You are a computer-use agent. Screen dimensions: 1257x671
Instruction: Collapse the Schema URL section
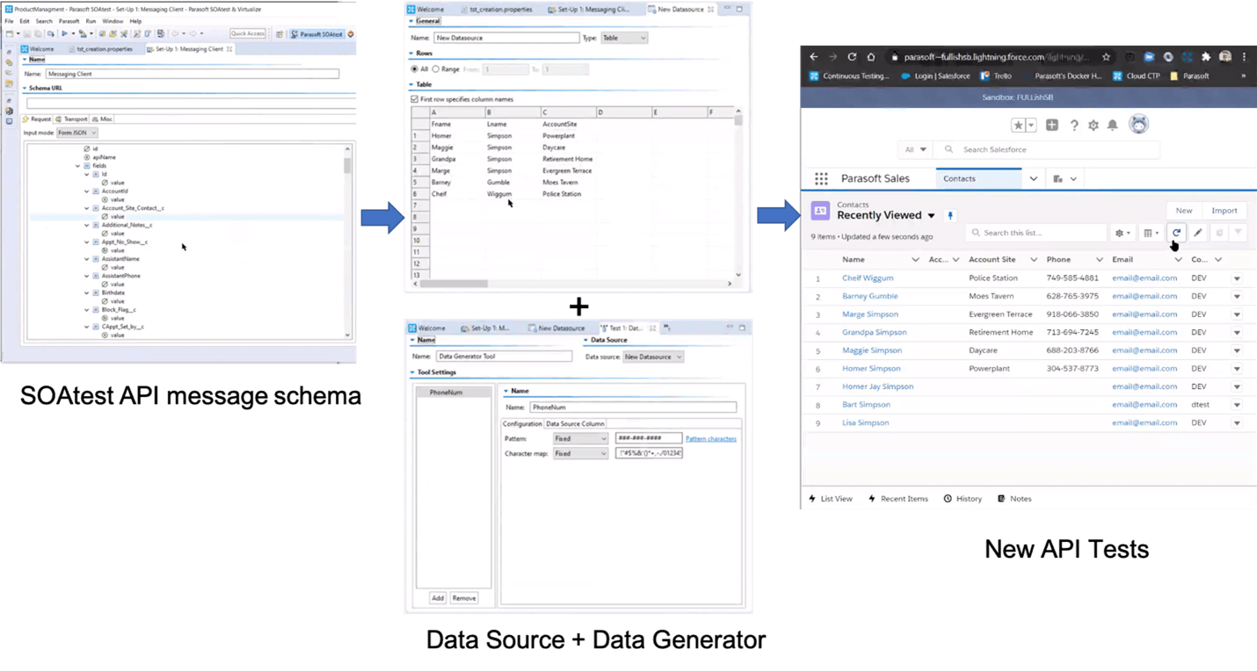pyautogui.click(x=25, y=89)
